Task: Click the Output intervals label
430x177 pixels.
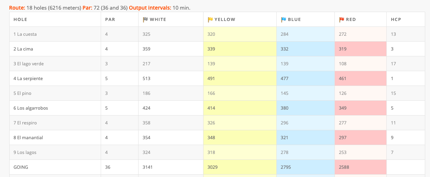Action: pyautogui.click(x=150, y=8)
